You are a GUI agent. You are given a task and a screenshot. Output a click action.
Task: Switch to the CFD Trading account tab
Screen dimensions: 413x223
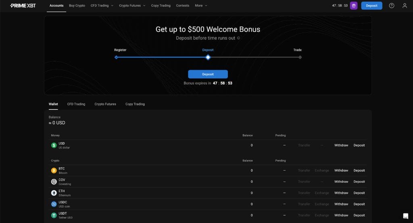[76, 104]
